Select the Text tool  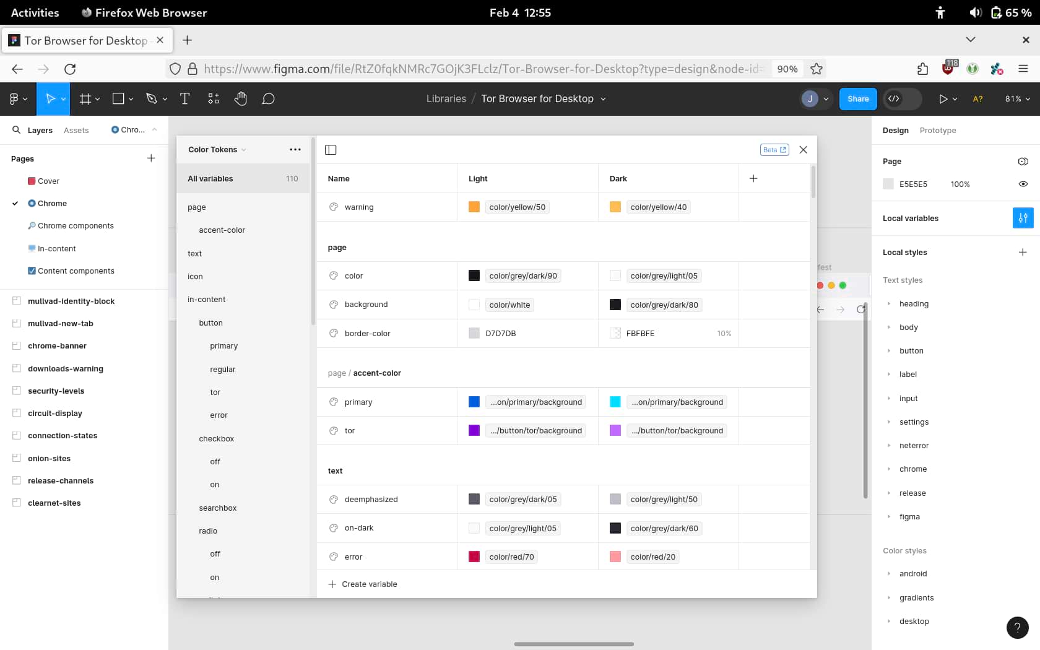click(184, 99)
